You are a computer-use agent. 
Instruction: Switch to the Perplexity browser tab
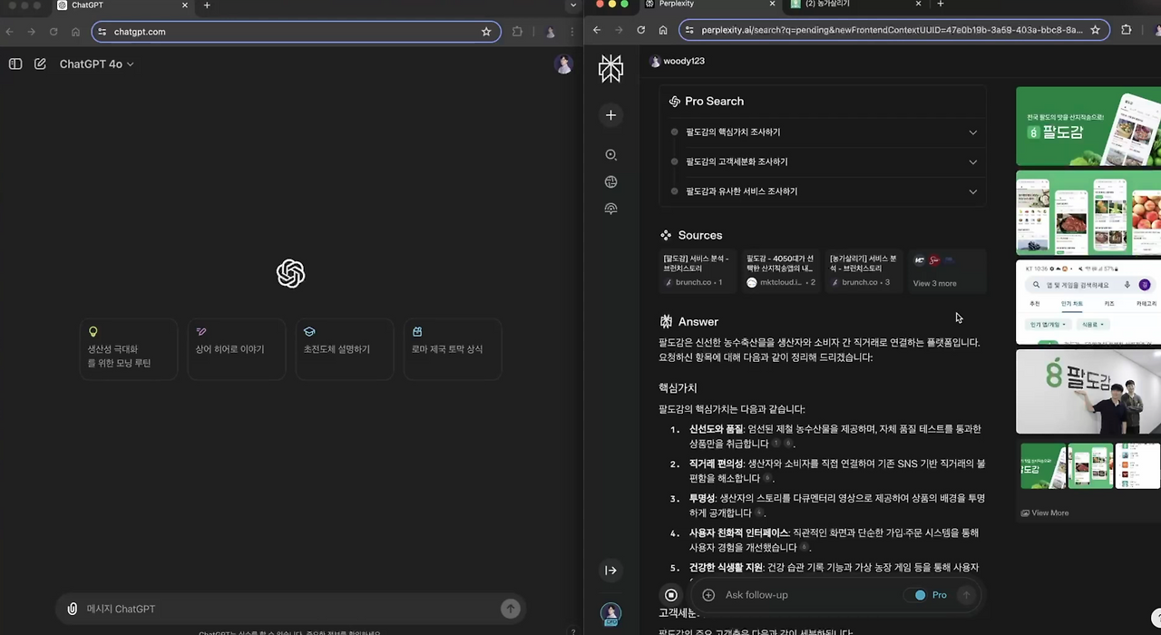(711, 5)
